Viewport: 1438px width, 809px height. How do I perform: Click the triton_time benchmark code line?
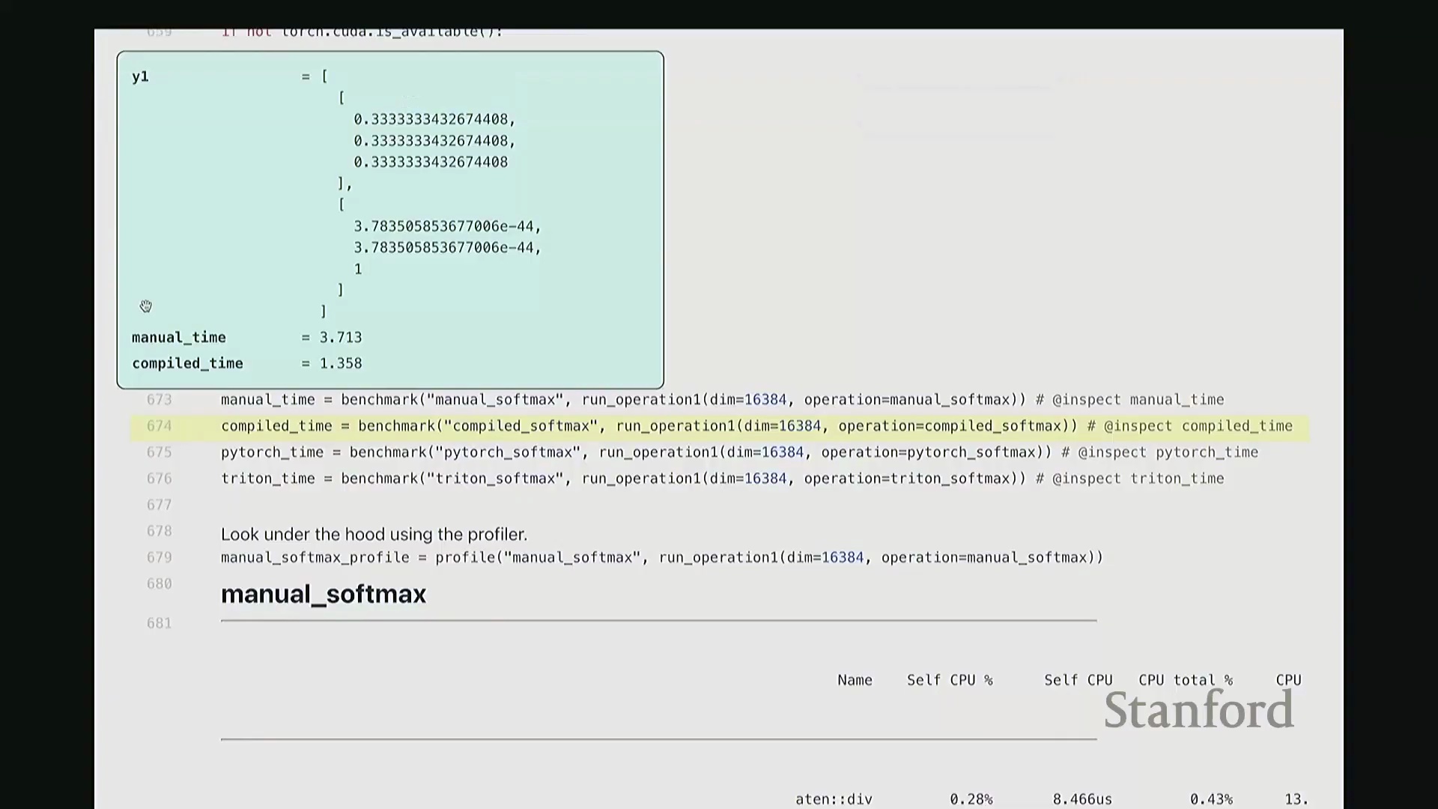pos(722,479)
